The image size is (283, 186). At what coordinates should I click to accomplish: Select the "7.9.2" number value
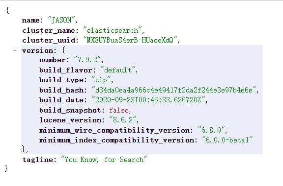pyautogui.click(x=87, y=59)
